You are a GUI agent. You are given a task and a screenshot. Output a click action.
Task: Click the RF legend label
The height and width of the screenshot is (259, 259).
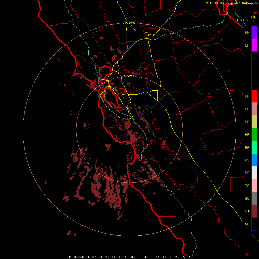(x=247, y=32)
